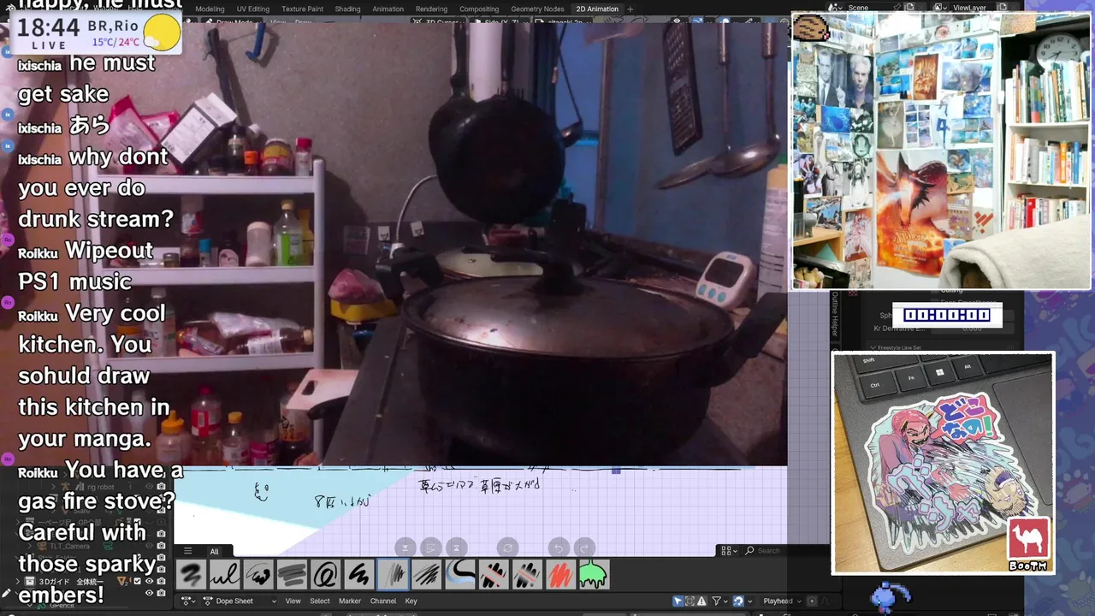This screenshot has height=616, width=1095.
Task: Add a new workspace with plus button
Action: (x=630, y=9)
